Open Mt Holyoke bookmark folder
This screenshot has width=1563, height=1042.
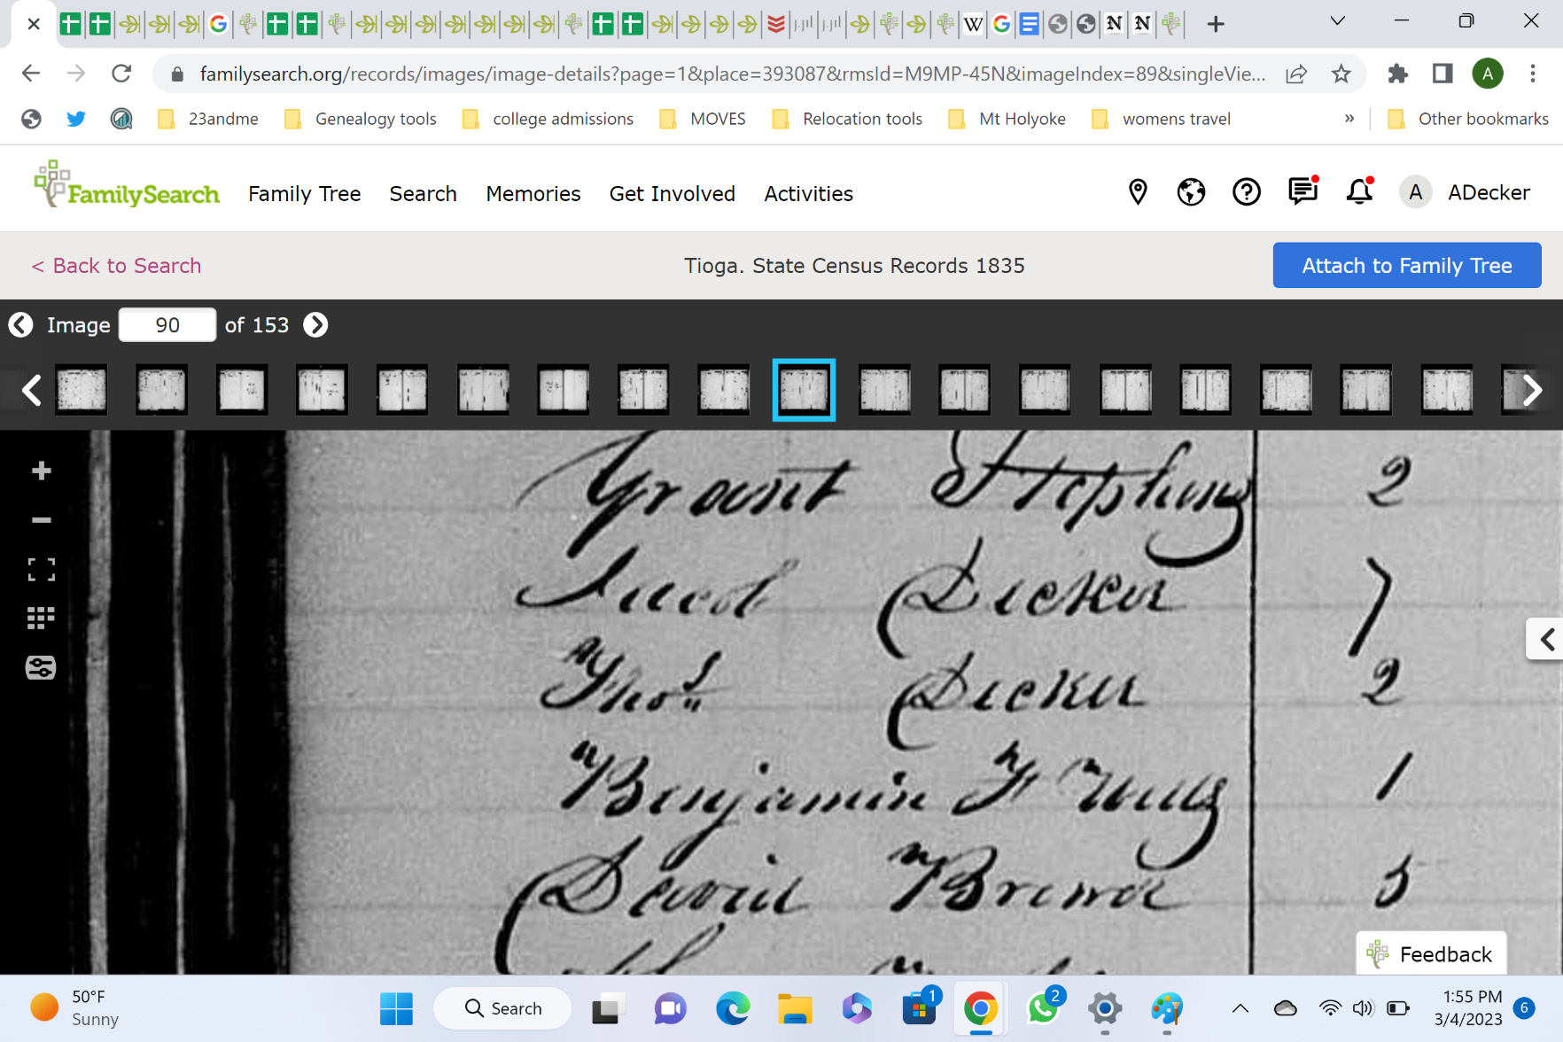[1007, 119]
